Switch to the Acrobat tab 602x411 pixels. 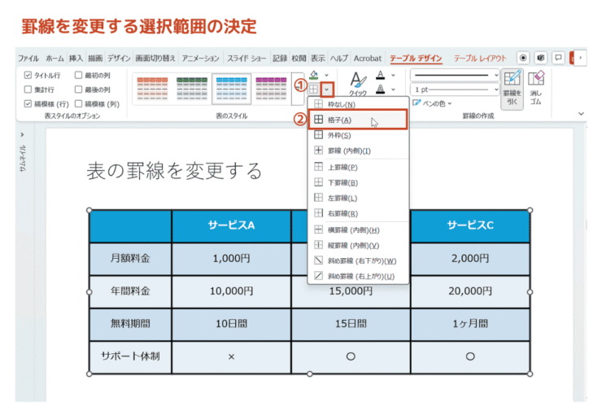point(368,59)
